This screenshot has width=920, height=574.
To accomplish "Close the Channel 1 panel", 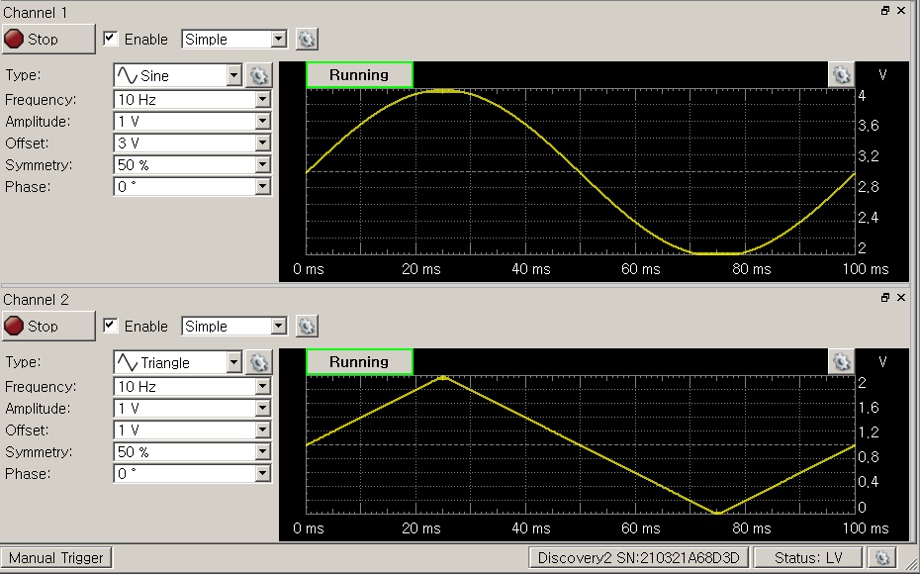I will 902,11.
